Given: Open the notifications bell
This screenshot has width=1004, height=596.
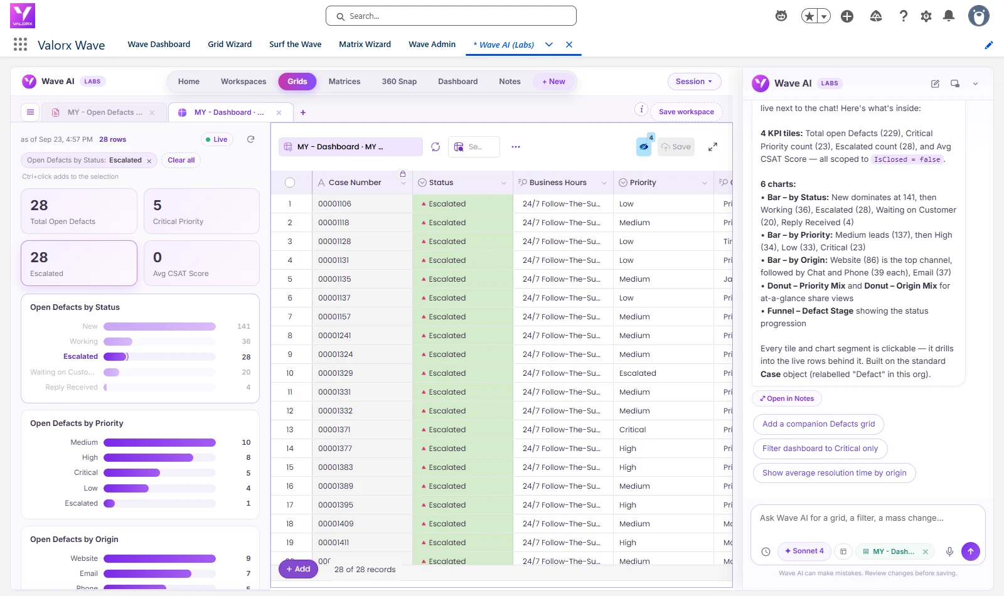Looking at the screenshot, I should click(949, 16).
